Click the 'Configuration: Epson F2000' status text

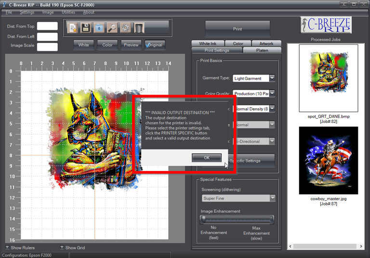coord(26,255)
